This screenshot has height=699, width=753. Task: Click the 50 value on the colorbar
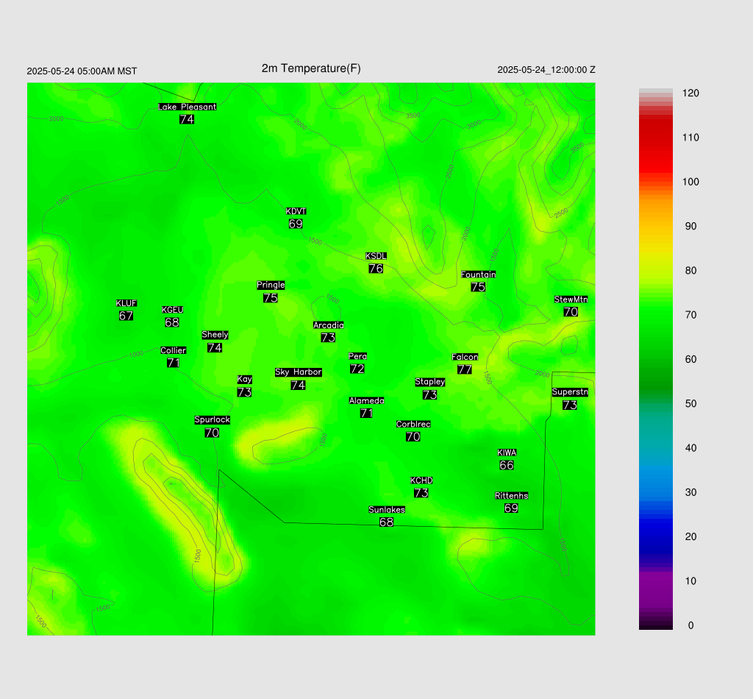click(x=690, y=403)
